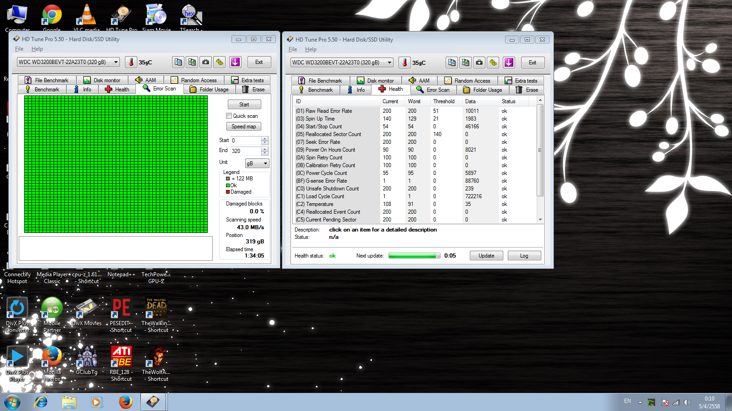The width and height of the screenshot is (732, 411).
Task: Copy screenshot to clipboard in the Health window
Action: 466,63
